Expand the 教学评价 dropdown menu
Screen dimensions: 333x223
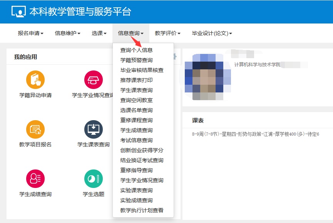click(167, 34)
